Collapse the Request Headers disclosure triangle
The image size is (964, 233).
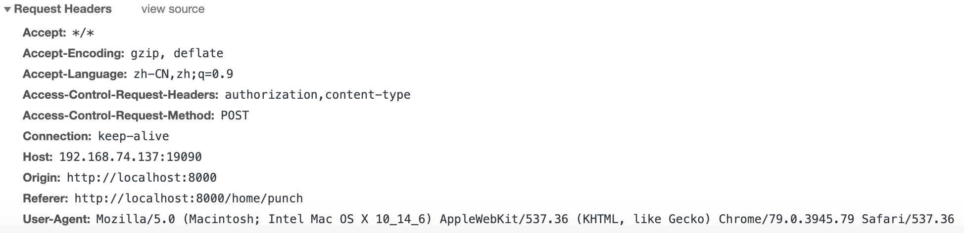click(7, 9)
